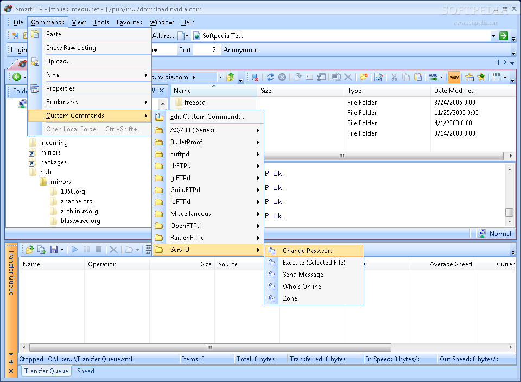Screen dimensions: 521x382
Task: Click the Port number input field
Action: (x=207, y=50)
